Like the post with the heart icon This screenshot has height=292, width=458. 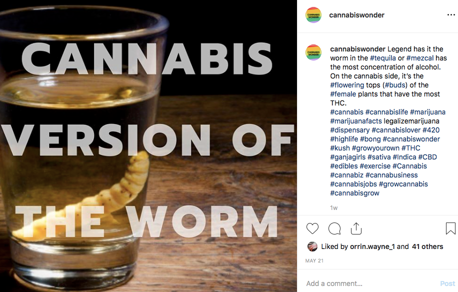point(312,228)
